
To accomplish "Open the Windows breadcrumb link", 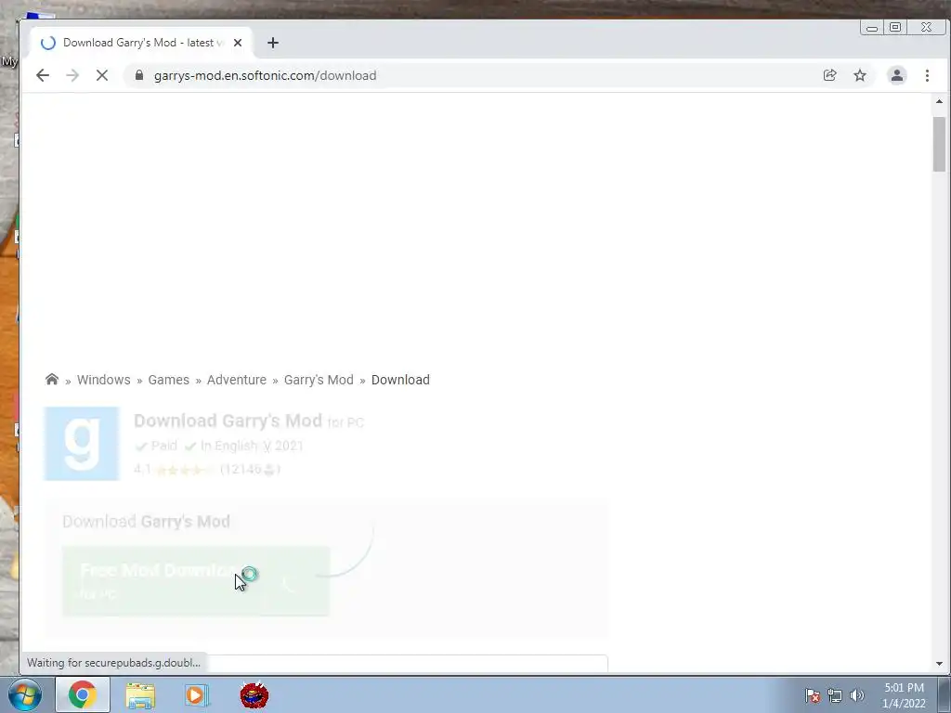I will (x=104, y=380).
